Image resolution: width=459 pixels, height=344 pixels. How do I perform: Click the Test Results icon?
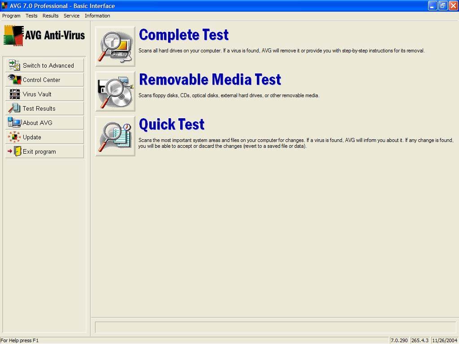point(14,108)
